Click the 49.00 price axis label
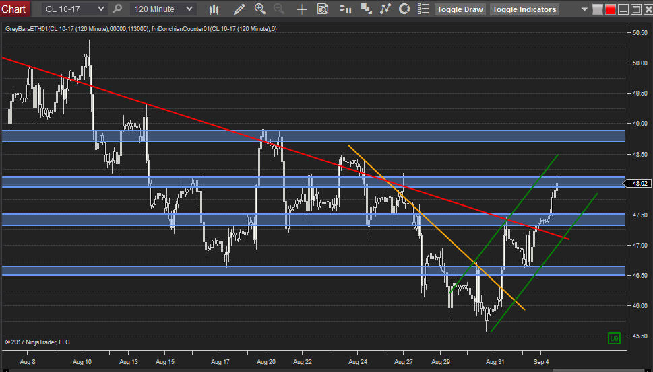The width and height of the screenshot is (653, 372). coord(640,124)
